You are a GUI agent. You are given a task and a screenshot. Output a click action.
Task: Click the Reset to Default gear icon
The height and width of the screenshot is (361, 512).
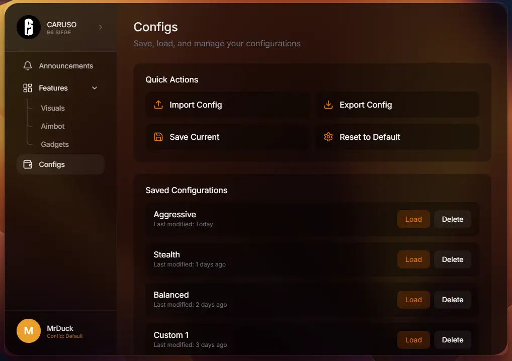[x=328, y=137]
